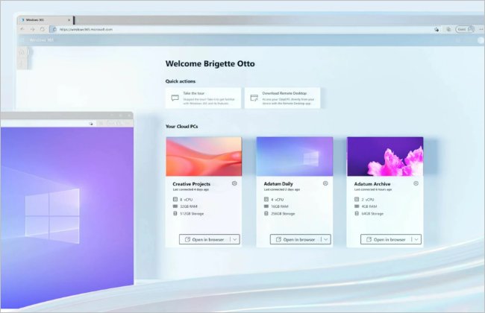The height and width of the screenshot is (313, 485).
Task: Select the Windows 365 browser tab
Action: [46, 20]
